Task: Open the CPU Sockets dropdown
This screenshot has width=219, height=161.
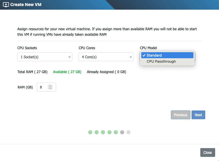Action: [x=45, y=57]
